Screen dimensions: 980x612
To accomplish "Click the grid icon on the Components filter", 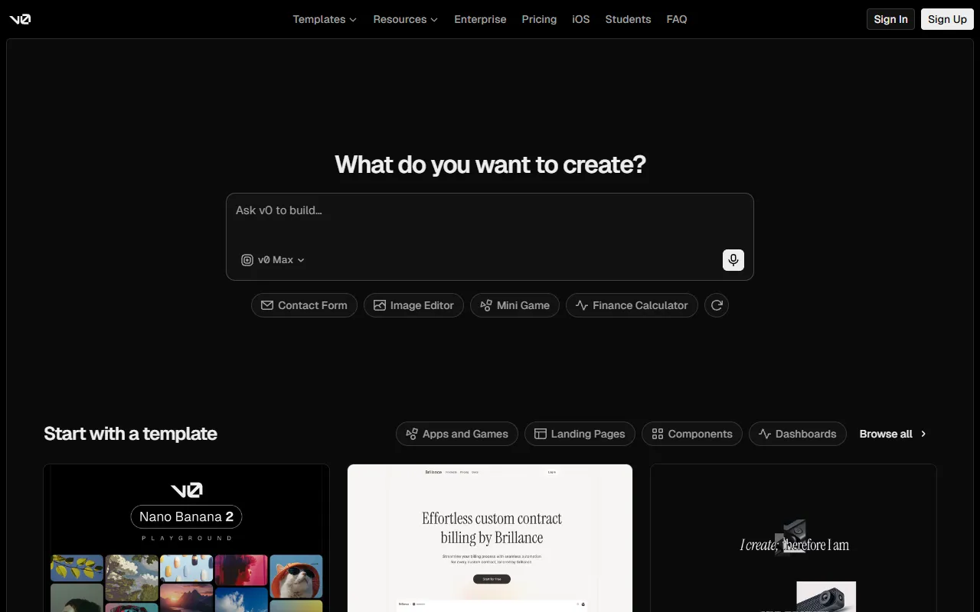I will pos(657,434).
